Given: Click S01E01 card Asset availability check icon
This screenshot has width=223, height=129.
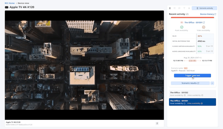Looking at the screenshot, I should pos(185,103).
